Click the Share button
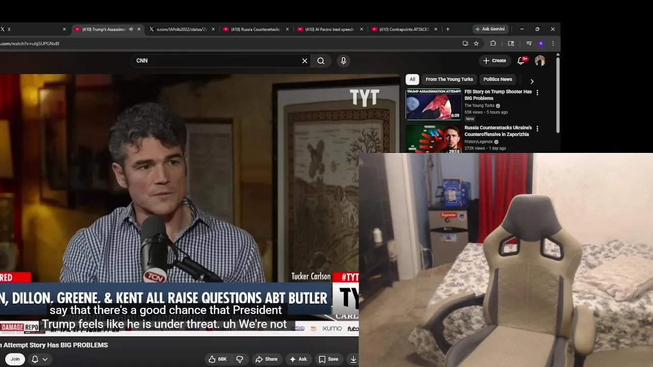The image size is (653, 367). [x=266, y=359]
